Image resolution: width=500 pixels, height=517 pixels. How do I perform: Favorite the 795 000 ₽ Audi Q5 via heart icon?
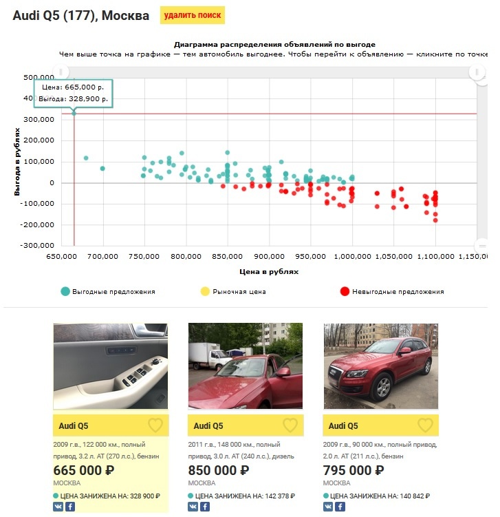point(425,425)
